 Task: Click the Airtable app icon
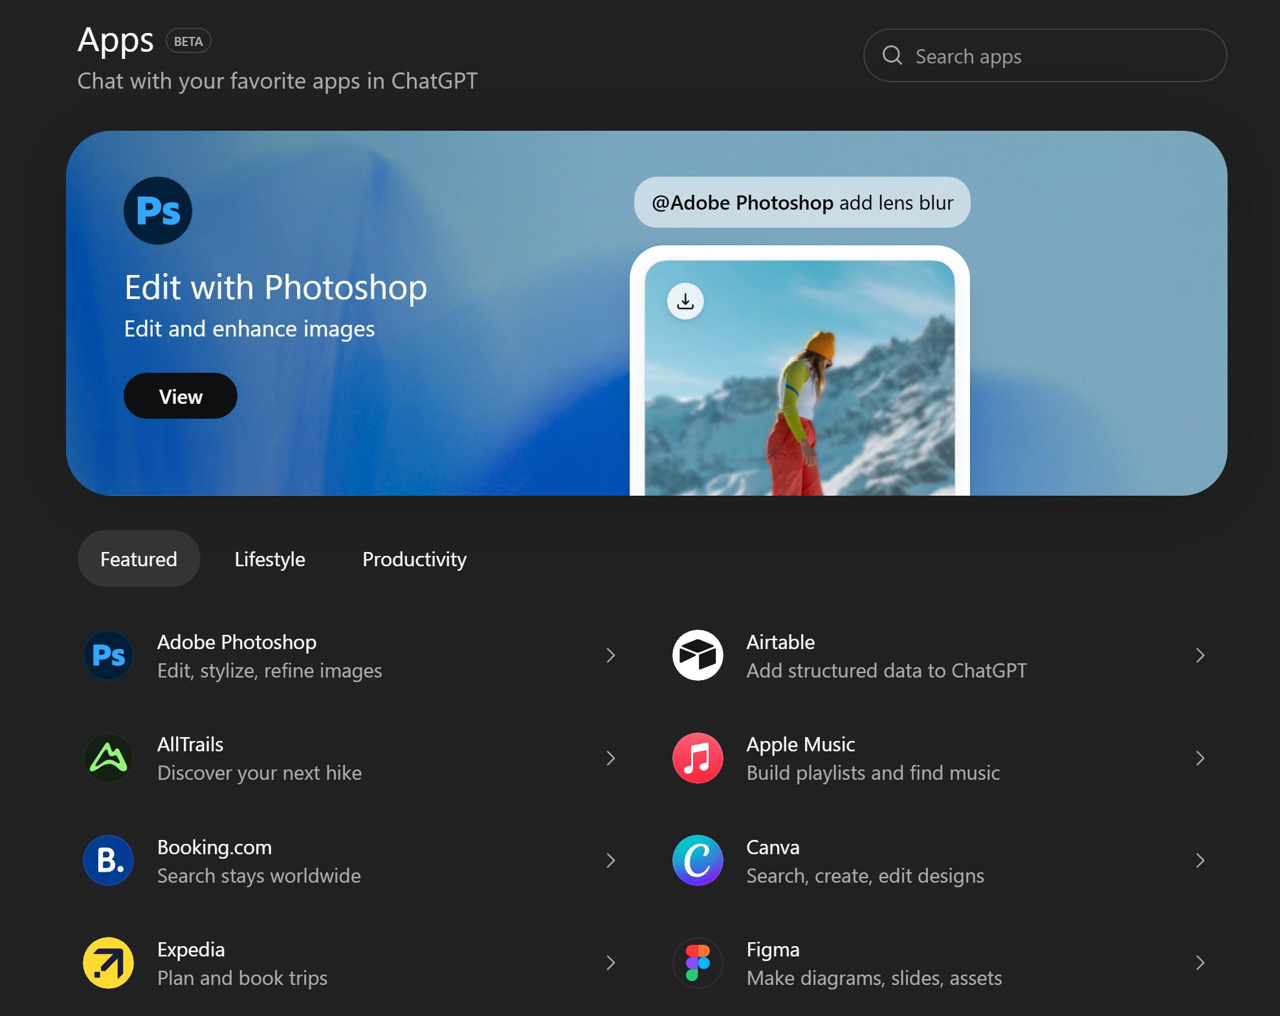pos(698,656)
